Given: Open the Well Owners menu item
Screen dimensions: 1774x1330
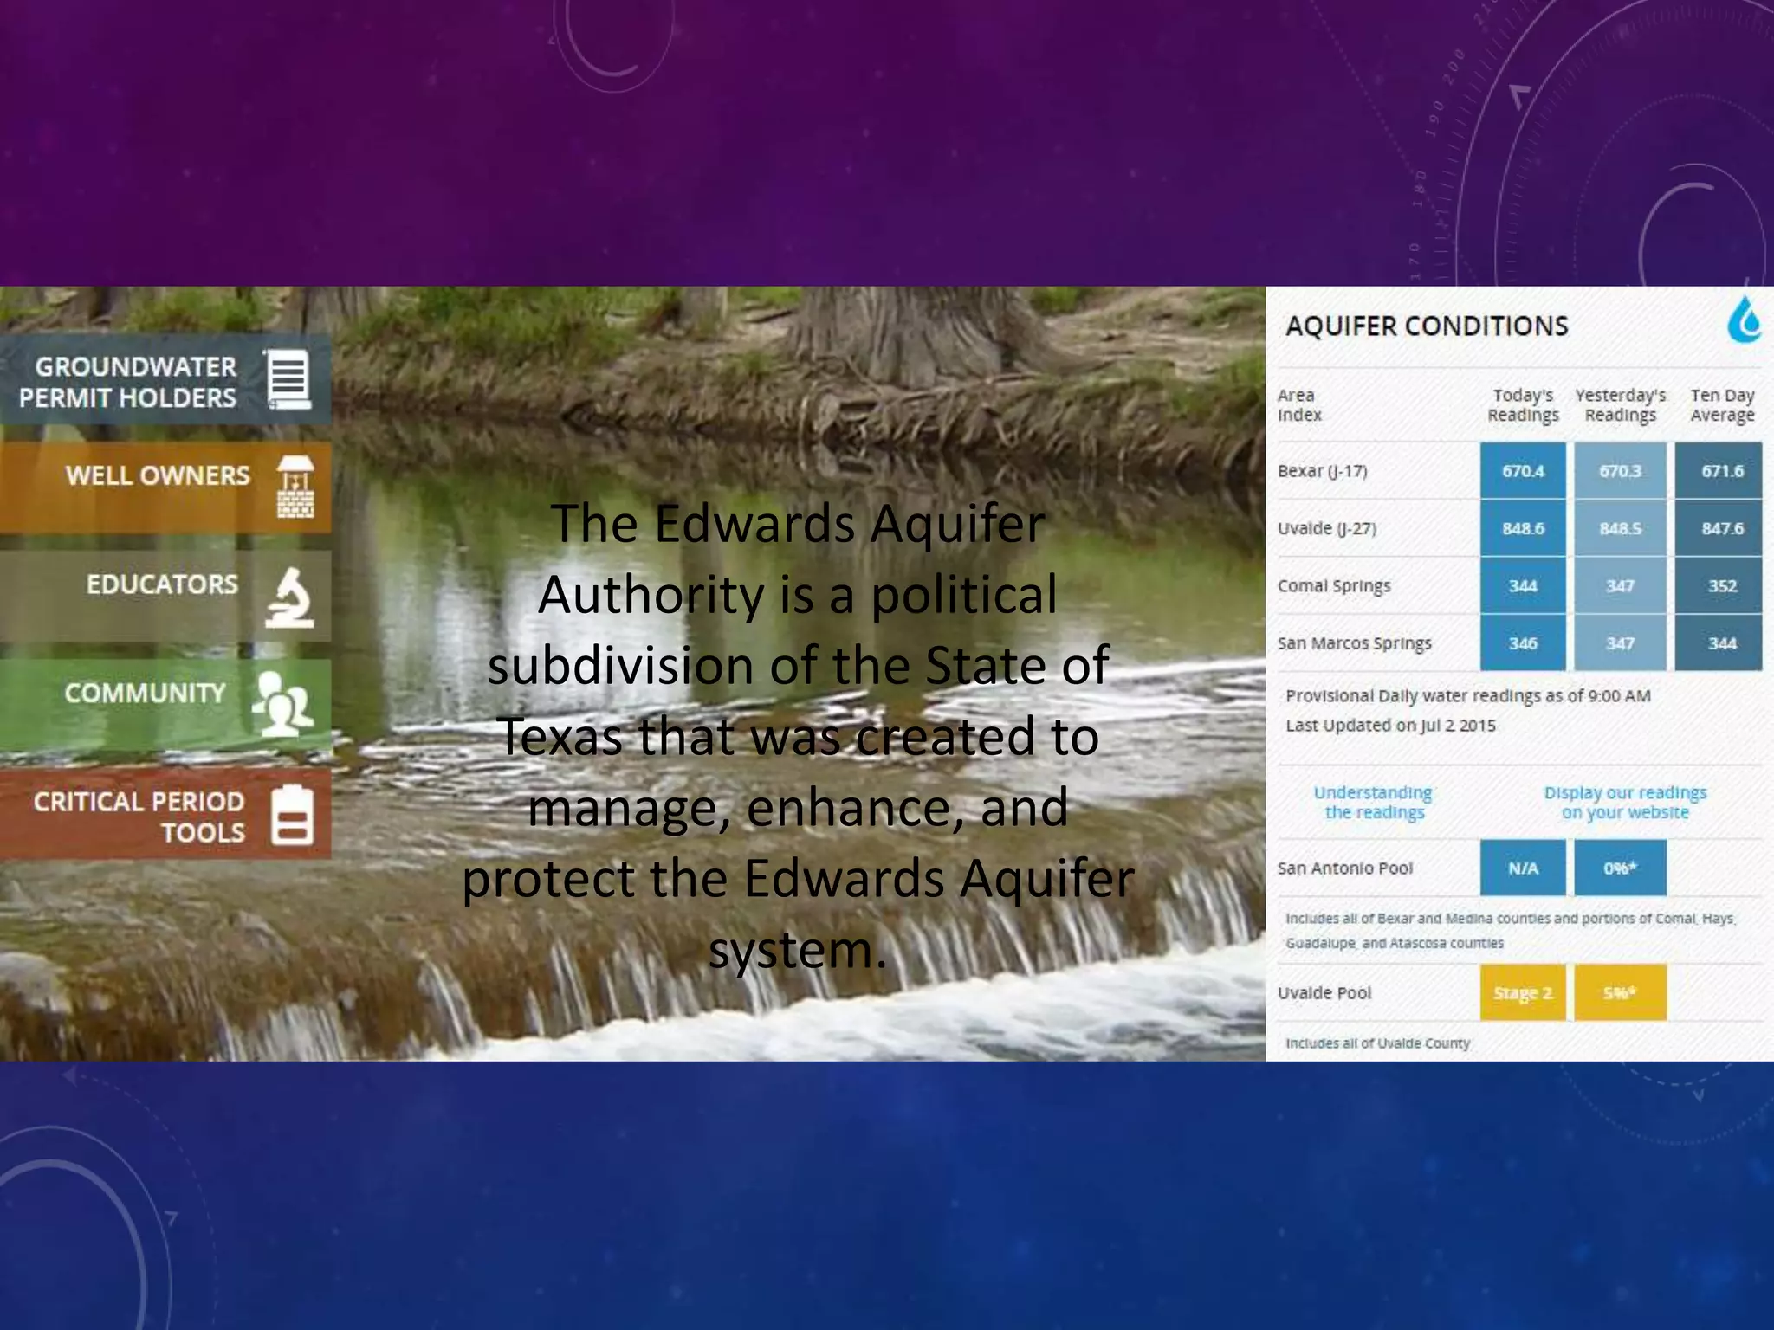Looking at the screenshot, I should [x=157, y=475].
